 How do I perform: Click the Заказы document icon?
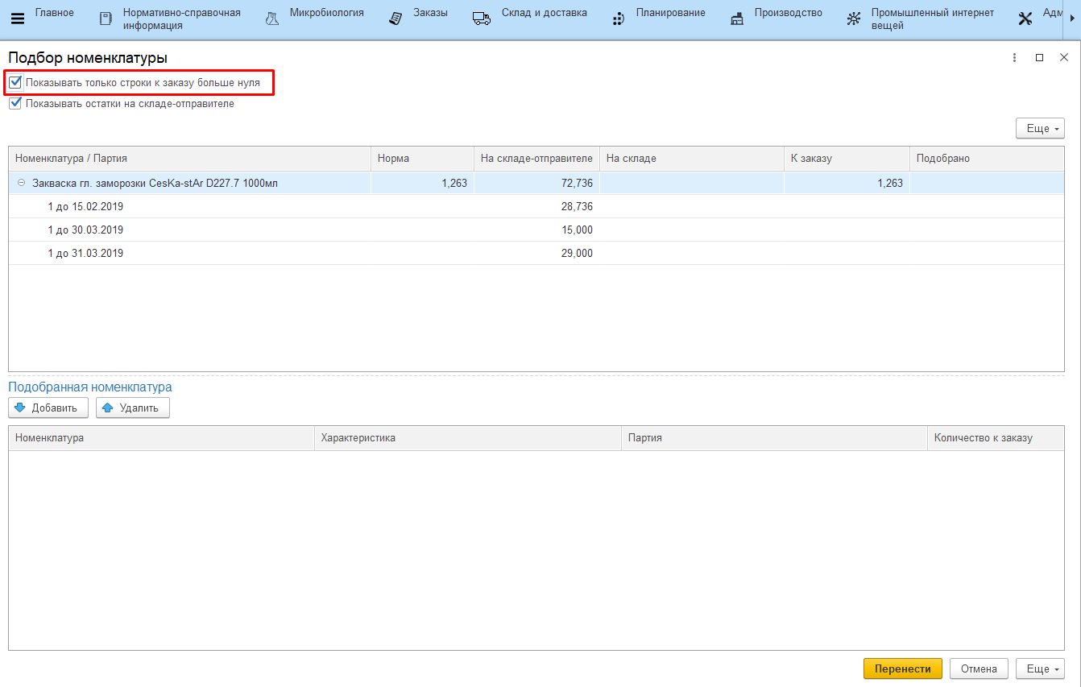(396, 19)
